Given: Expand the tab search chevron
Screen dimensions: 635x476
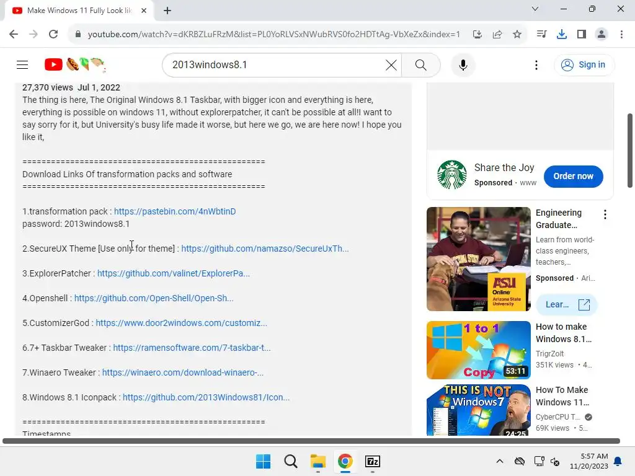Looking at the screenshot, I should coord(535,9).
